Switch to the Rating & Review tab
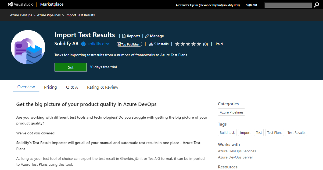 coord(103,87)
